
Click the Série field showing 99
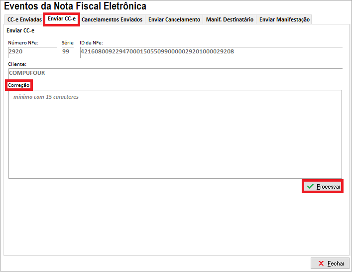pyautogui.click(x=68, y=51)
